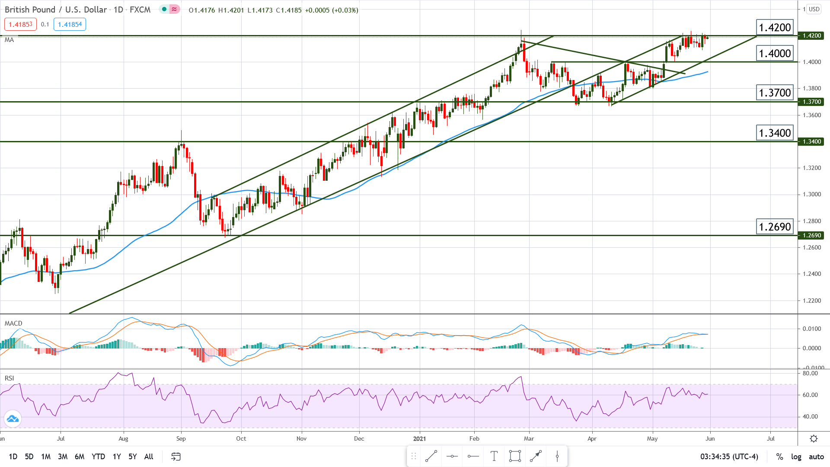The height and width of the screenshot is (467, 830).
Task: Click the 1.2690 price axis label
Action: [x=811, y=235]
